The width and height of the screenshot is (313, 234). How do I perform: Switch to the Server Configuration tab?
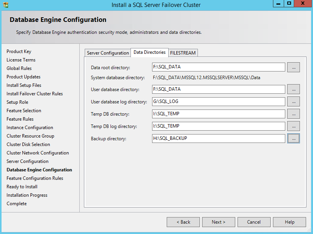108,53
